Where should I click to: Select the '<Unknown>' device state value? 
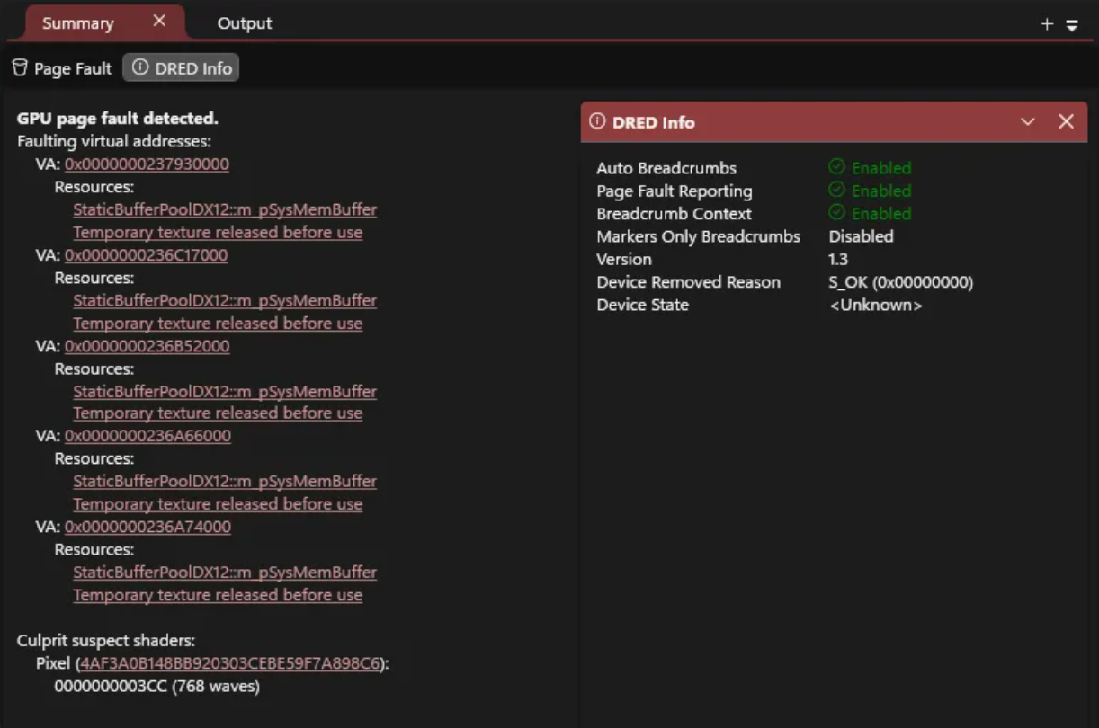pyautogui.click(x=875, y=305)
